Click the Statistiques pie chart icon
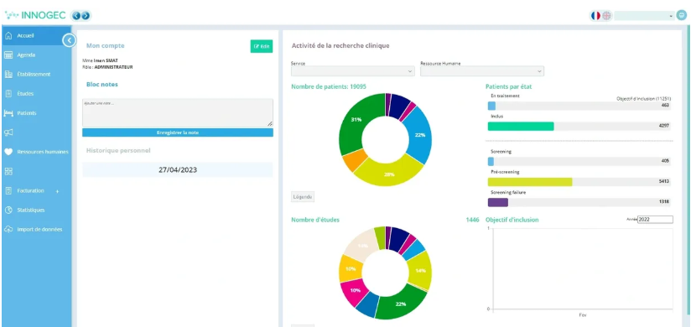691x327 pixels. click(8, 210)
